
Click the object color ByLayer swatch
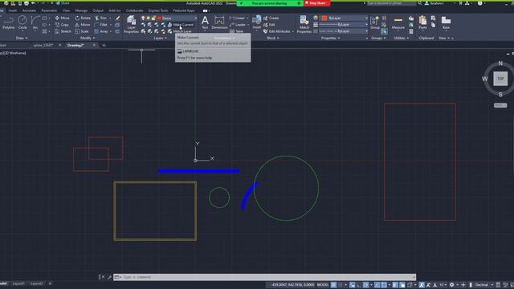point(324,18)
